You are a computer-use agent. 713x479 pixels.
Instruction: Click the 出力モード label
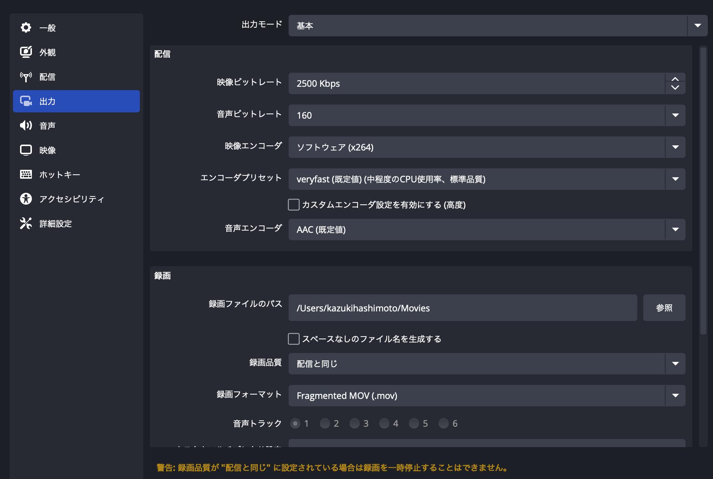(x=262, y=24)
